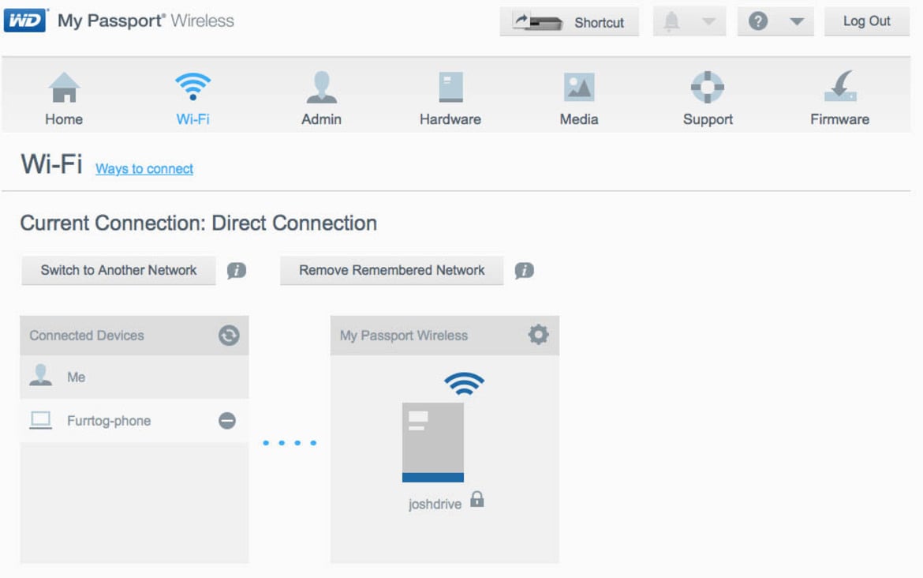
Task: Block Furrtog-phone with the minus icon
Action: (227, 421)
